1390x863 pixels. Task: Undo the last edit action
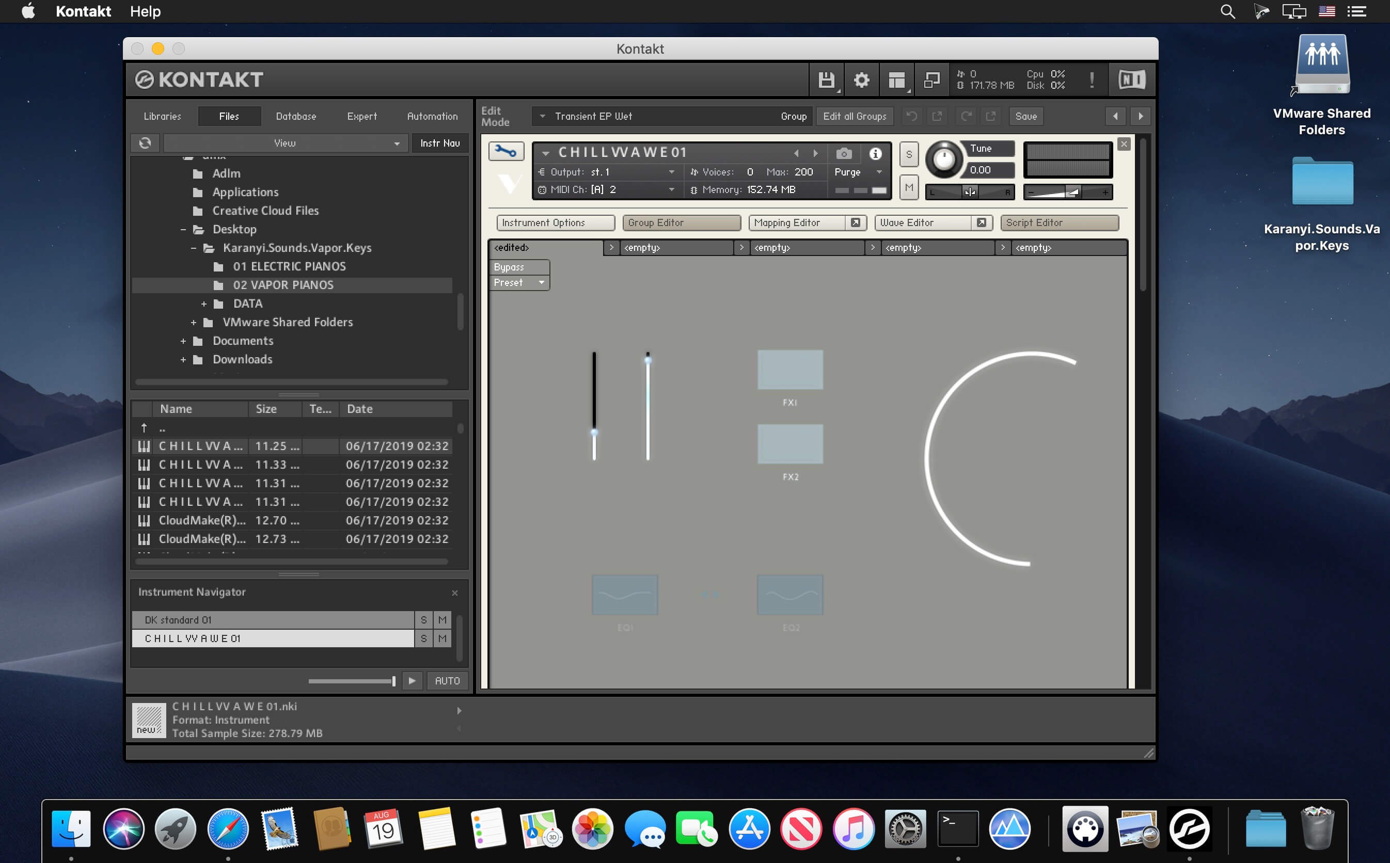coord(912,117)
